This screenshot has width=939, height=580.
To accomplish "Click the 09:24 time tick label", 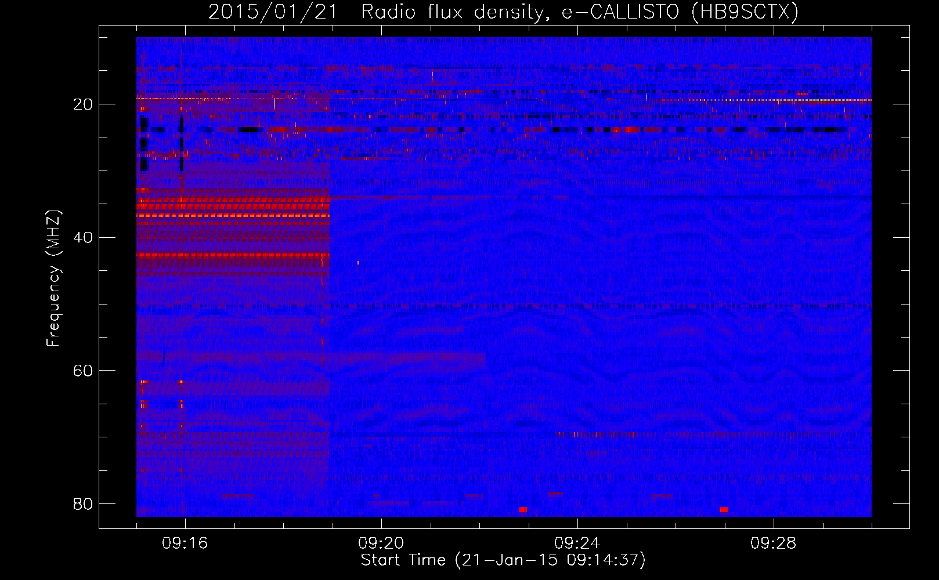I will click(x=577, y=543).
